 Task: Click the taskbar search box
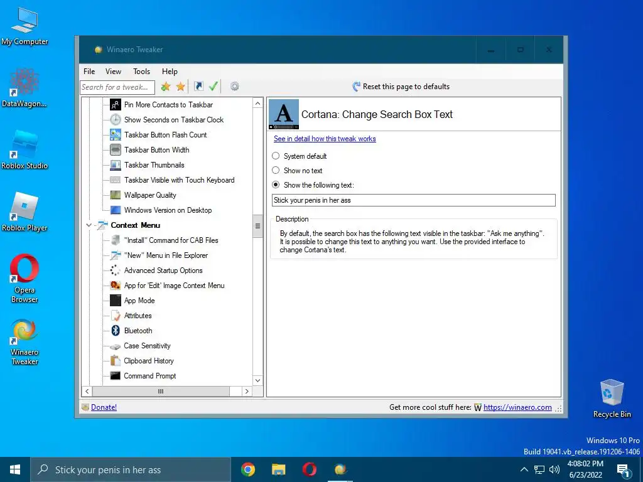(131, 469)
